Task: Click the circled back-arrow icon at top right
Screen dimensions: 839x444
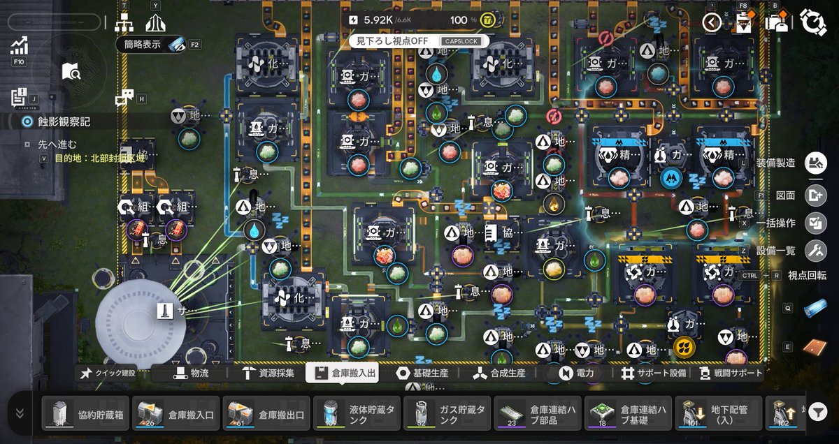Action: (x=712, y=22)
